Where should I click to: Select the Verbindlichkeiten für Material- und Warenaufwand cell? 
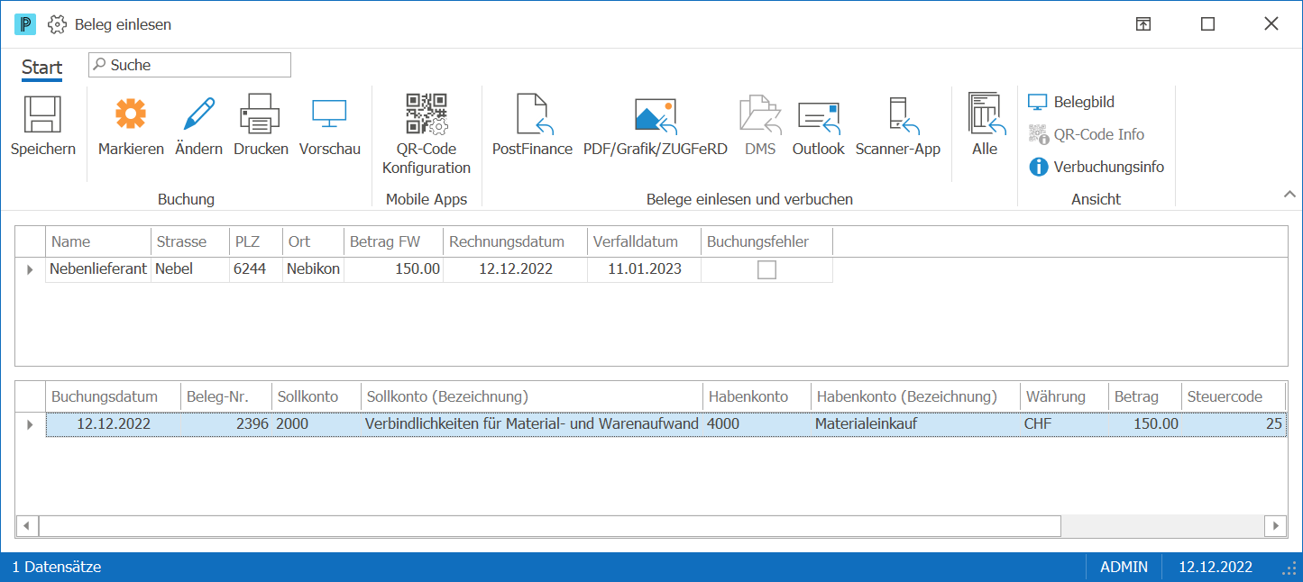pyautogui.click(x=532, y=424)
